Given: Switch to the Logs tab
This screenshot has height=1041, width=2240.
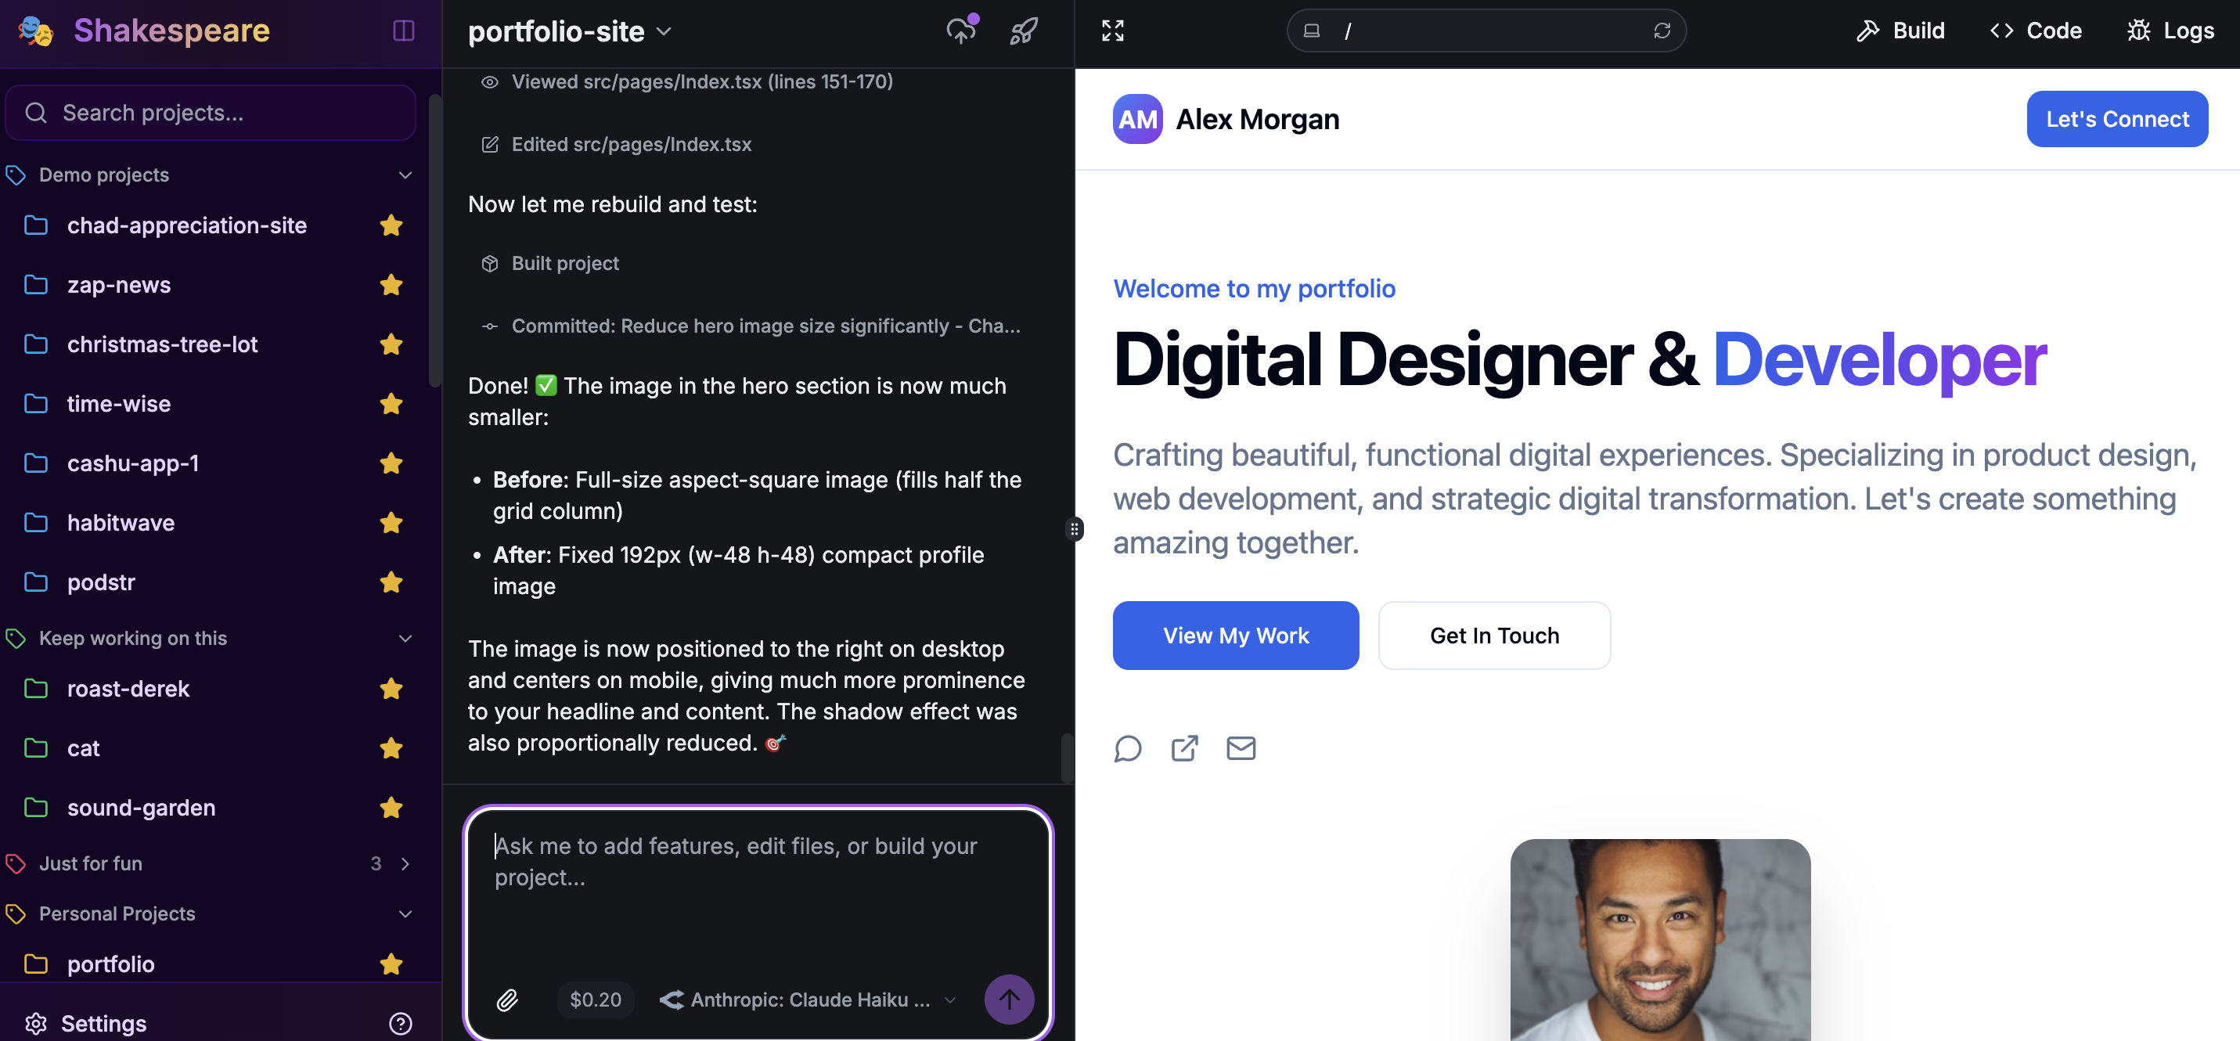Looking at the screenshot, I should point(2170,31).
